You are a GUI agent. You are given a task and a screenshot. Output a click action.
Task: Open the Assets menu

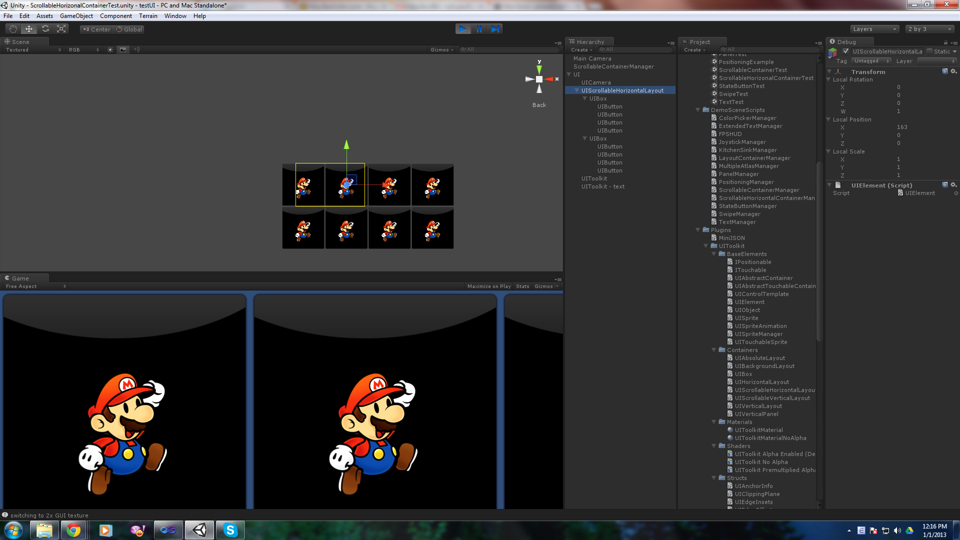pos(44,16)
